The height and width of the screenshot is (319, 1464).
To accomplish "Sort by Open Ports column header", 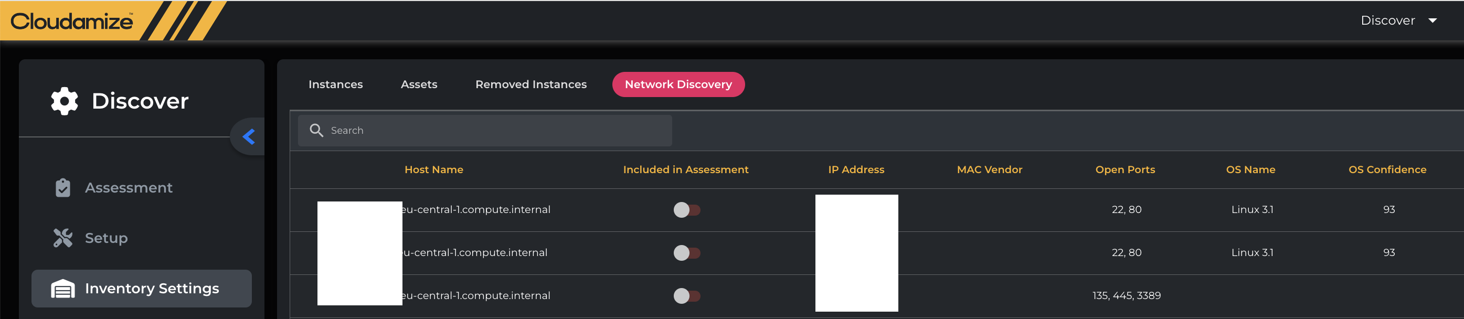I will click(x=1124, y=169).
